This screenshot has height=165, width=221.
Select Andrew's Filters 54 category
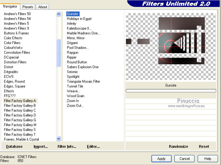[x=17, y=19]
